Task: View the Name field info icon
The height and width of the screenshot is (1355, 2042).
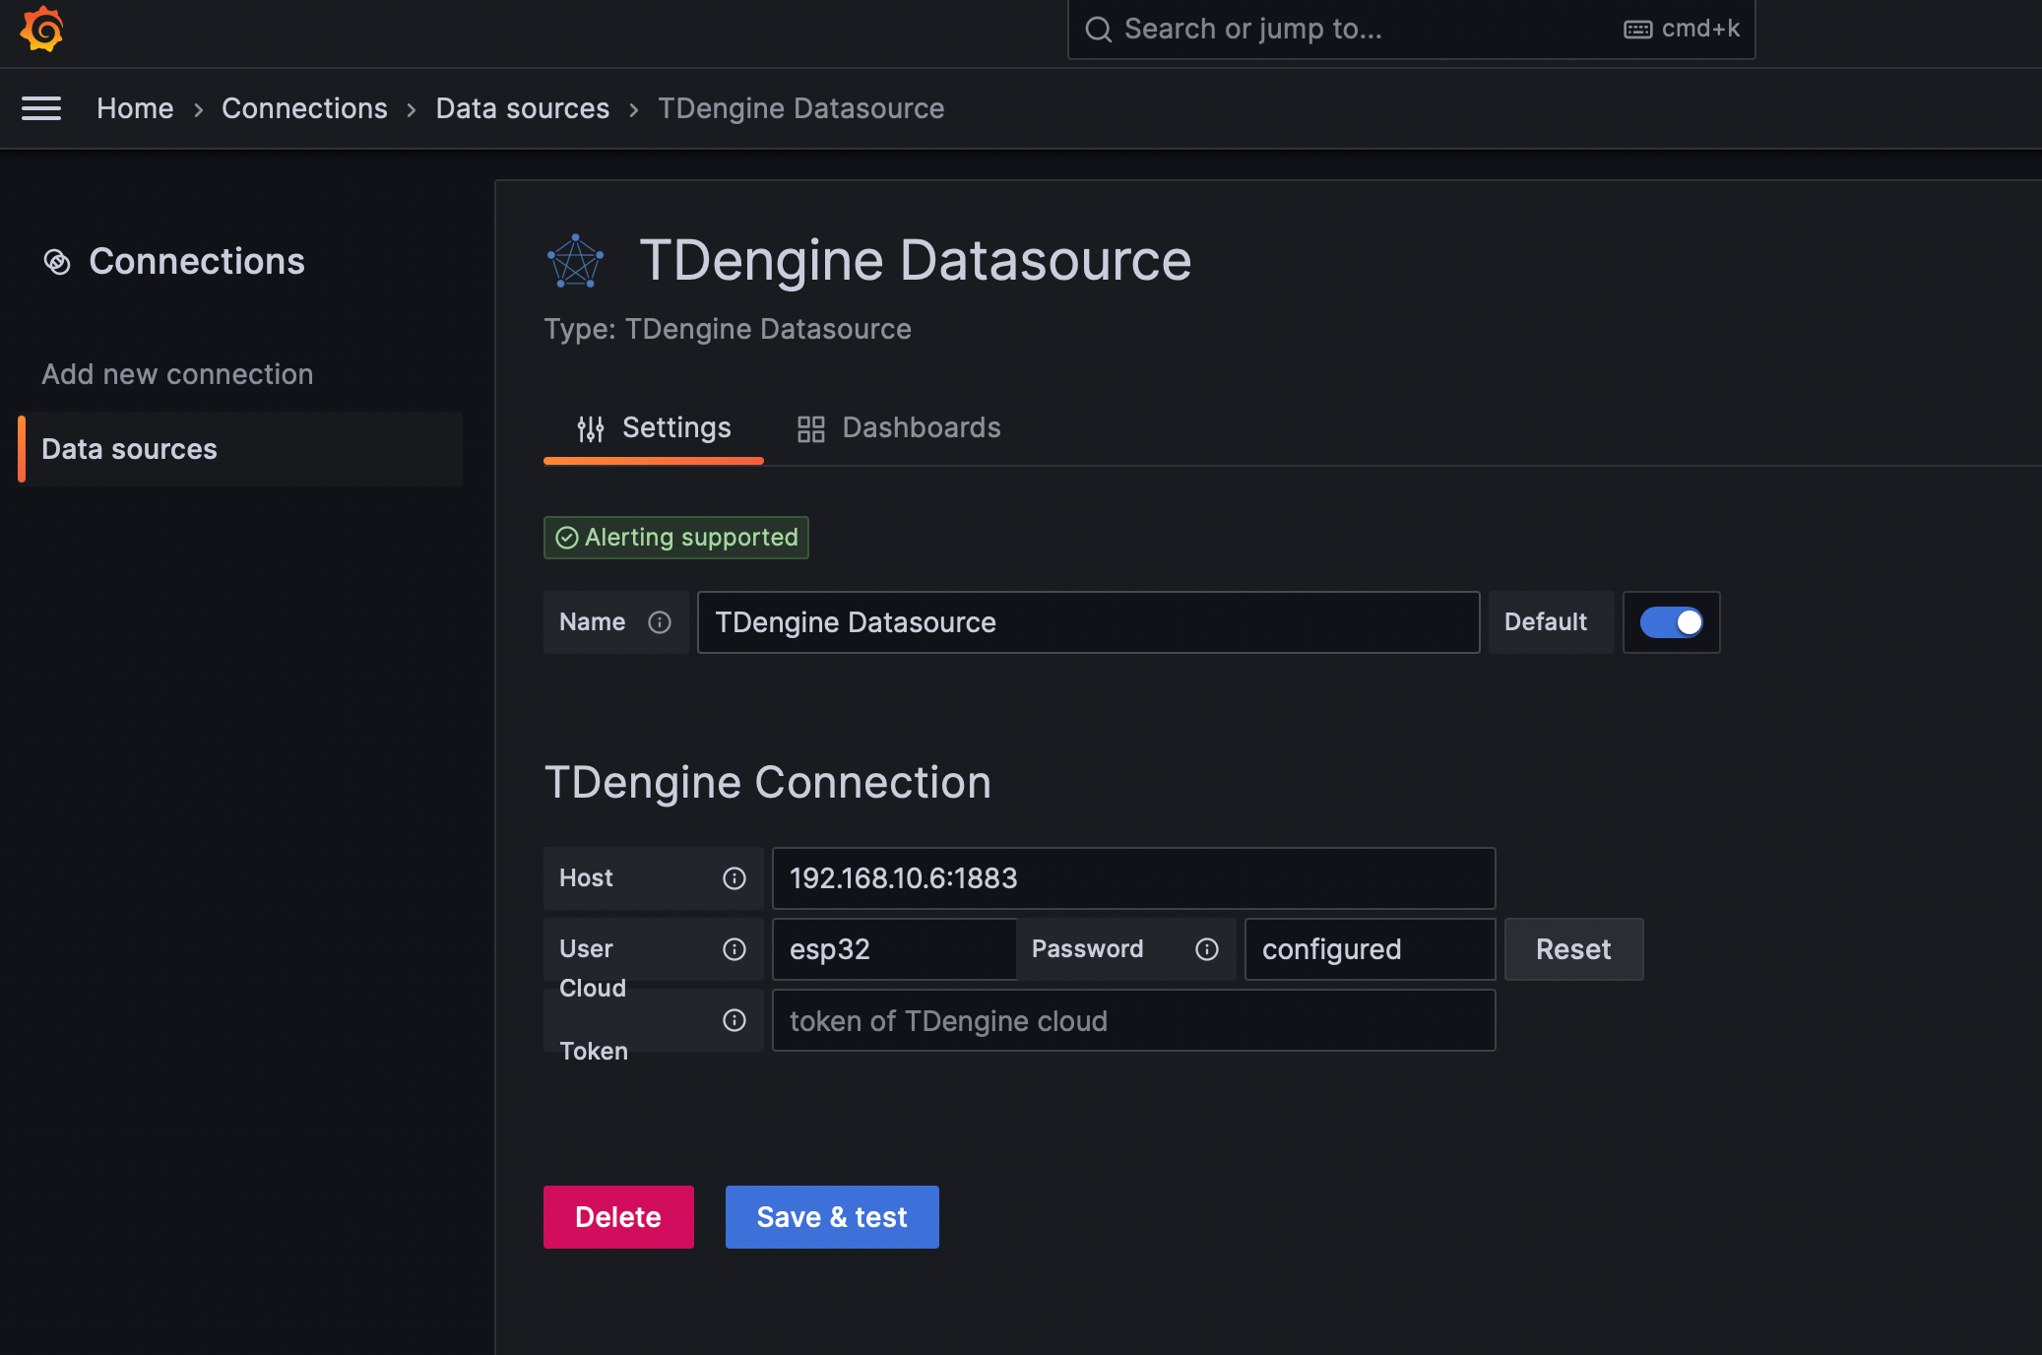Action: pyautogui.click(x=658, y=621)
